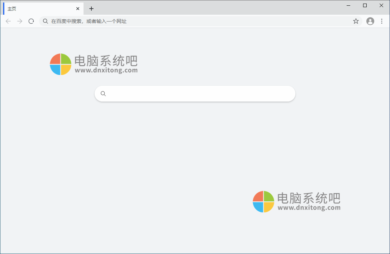
Task: Click the search icon inside the search box
Action: coord(103,93)
